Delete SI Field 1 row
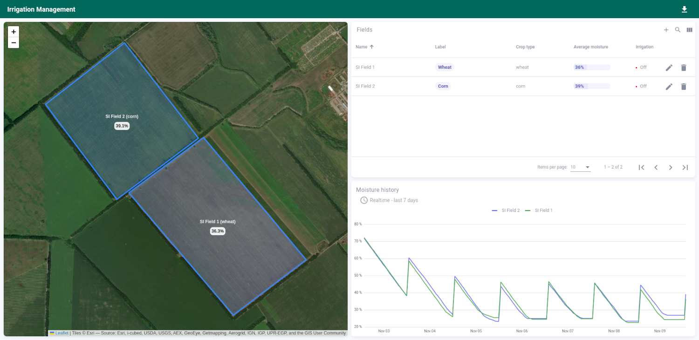The width and height of the screenshot is (699, 340). click(x=684, y=68)
